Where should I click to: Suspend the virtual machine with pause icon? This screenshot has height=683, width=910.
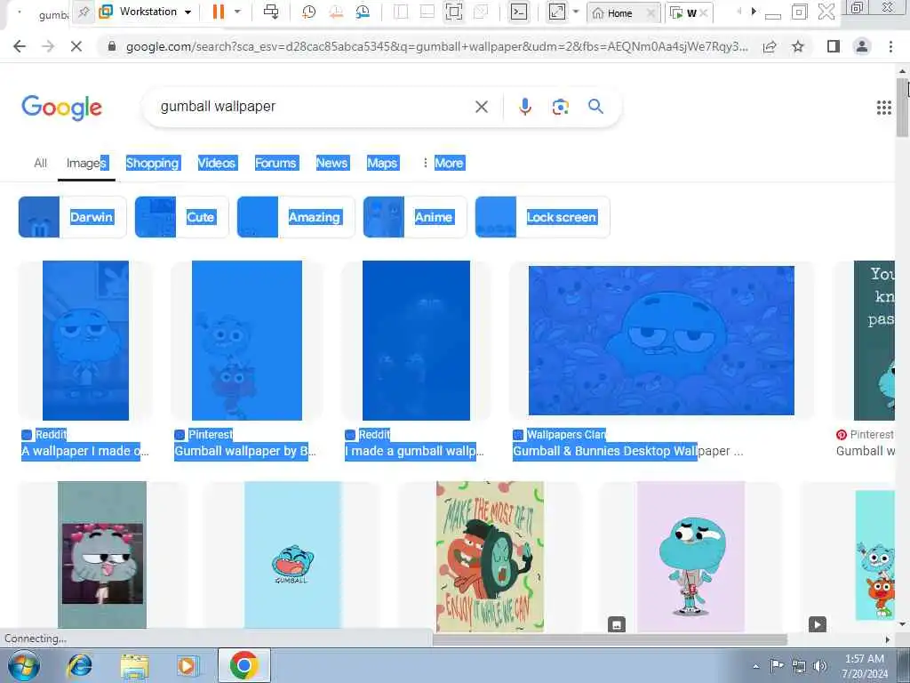tap(219, 12)
